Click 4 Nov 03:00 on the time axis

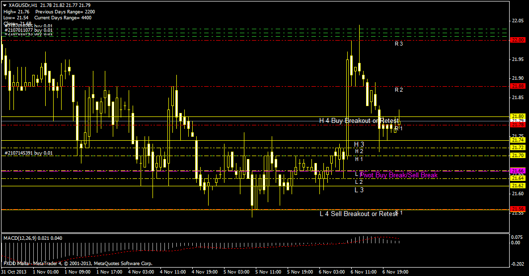(142, 272)
